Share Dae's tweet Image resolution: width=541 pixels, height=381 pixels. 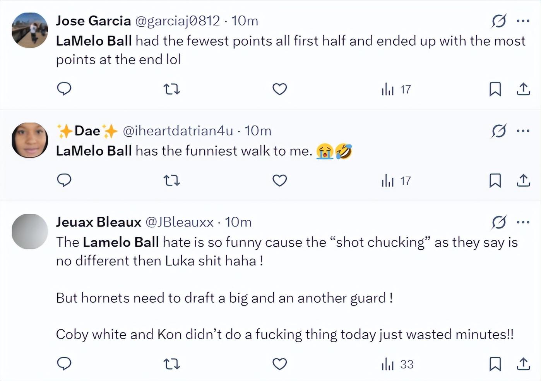(523, 180)
